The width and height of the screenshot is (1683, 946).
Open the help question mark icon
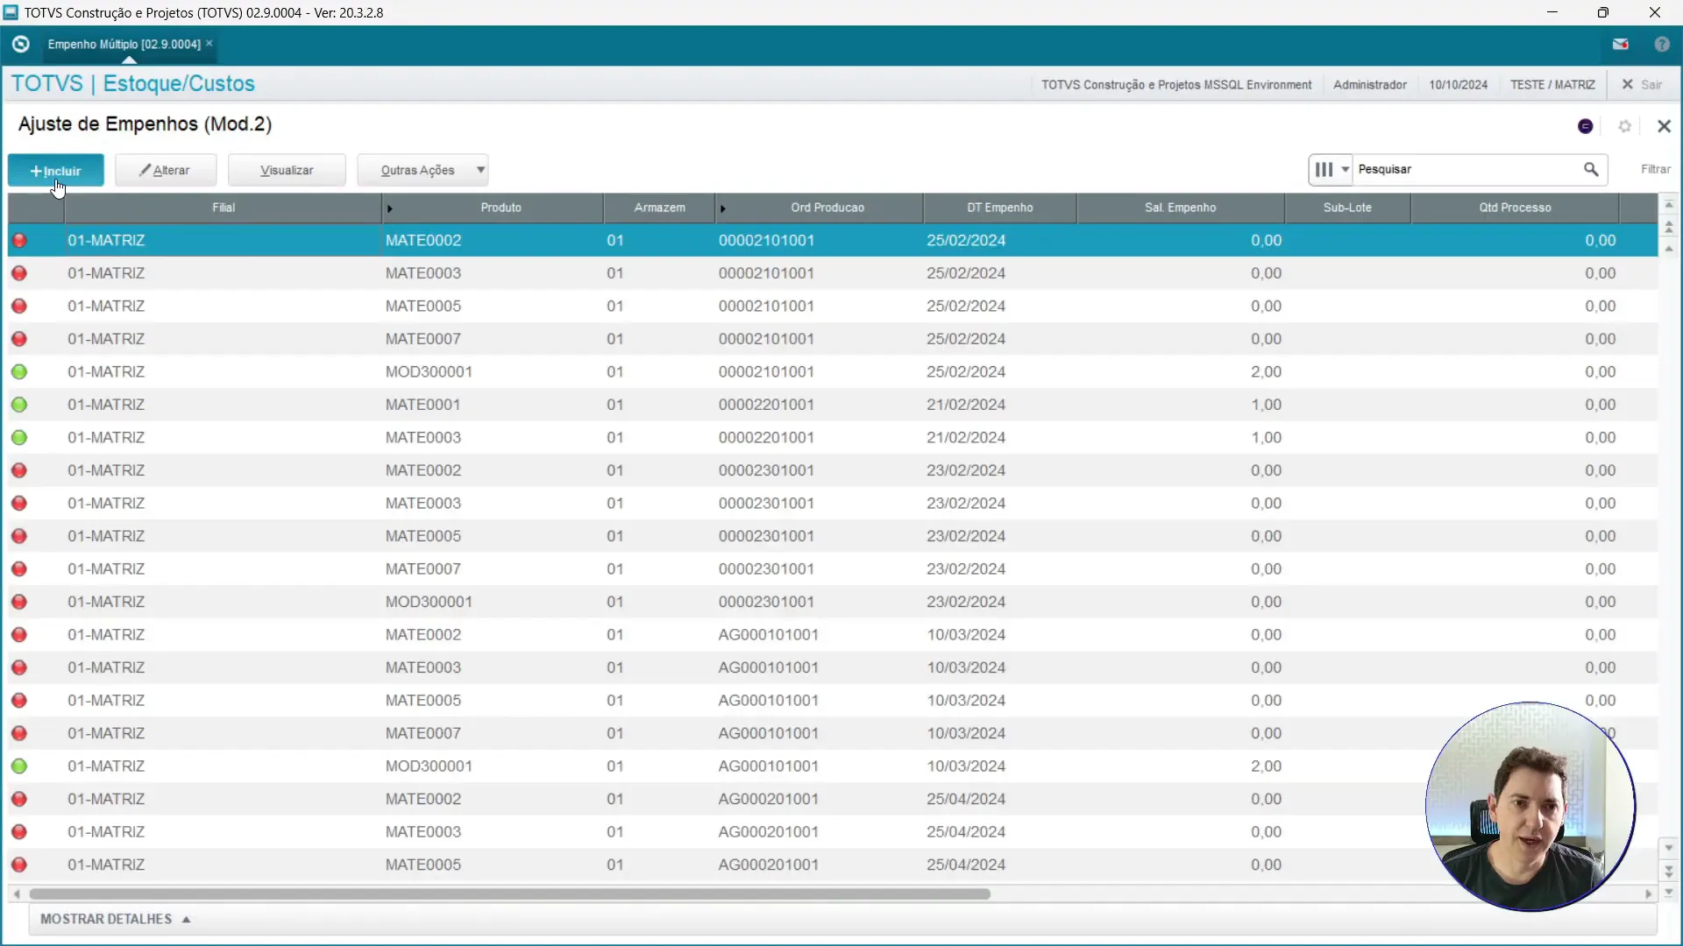(1662, 44)
